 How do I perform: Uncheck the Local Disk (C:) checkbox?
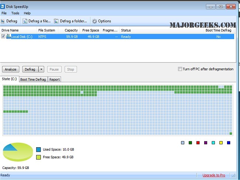tap(3, 36)
